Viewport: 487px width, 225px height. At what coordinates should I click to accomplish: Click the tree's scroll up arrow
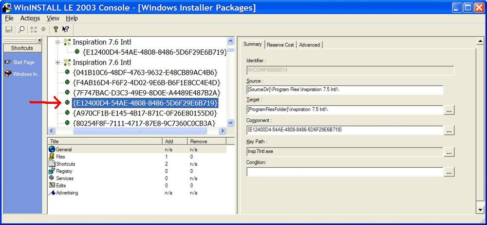[x=231, y=41]
